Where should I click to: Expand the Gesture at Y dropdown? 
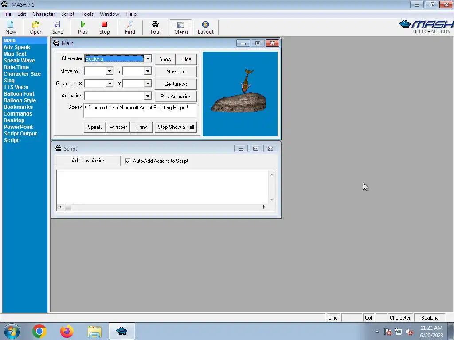148,84
